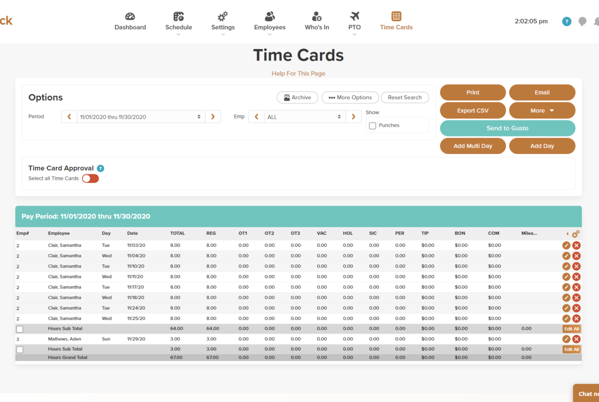Delete the 11/24/20 time card entry
The height and width of the screenshot is (402, 599).
576,308
